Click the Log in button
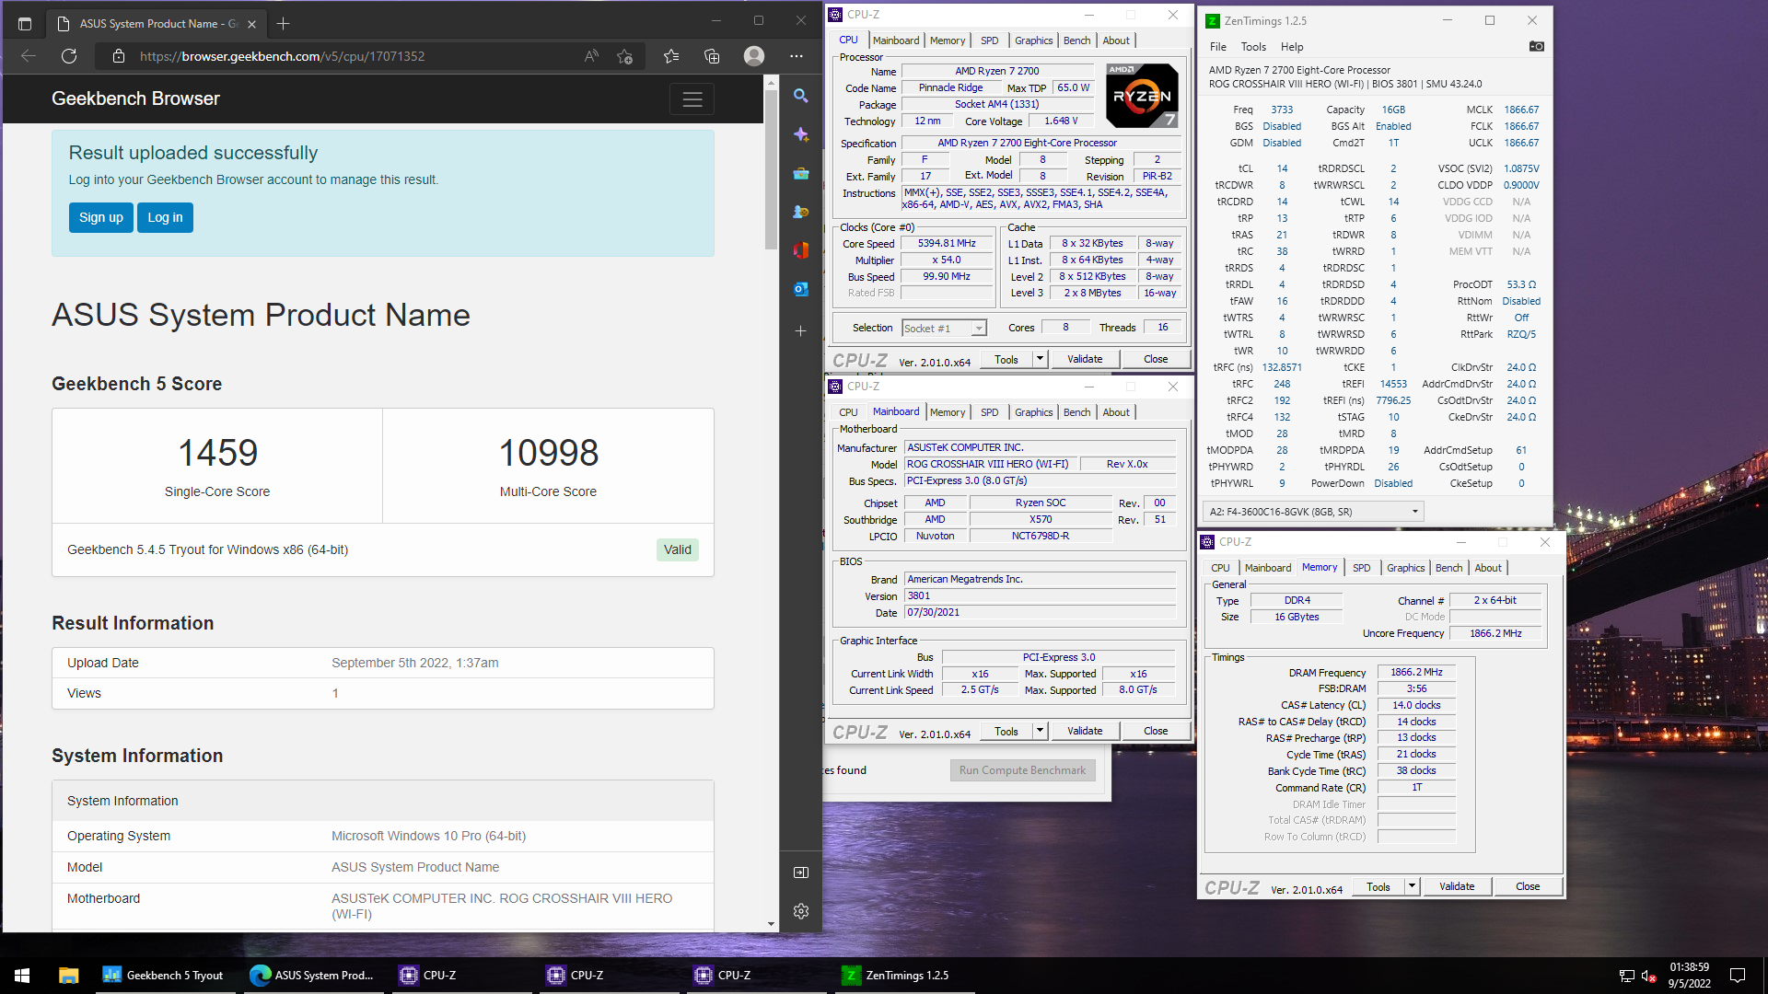1768x994 pixels. coord(166,217)
